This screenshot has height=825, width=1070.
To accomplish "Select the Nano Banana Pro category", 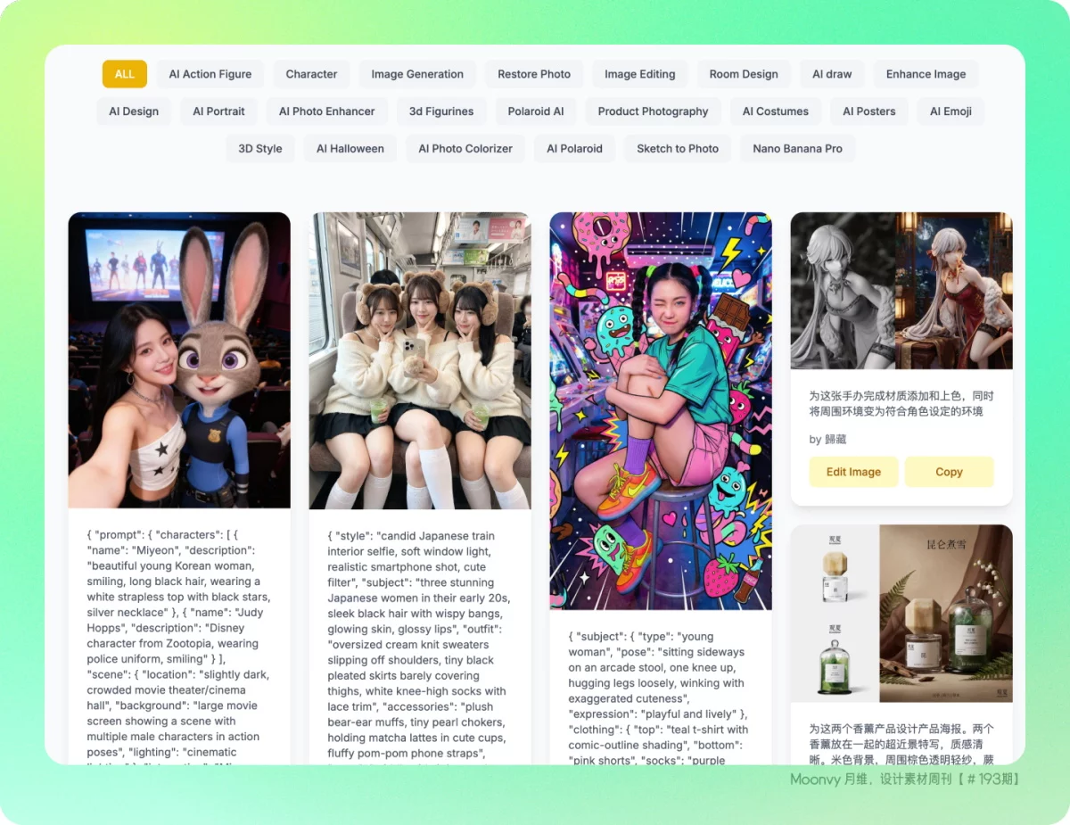I will 797,149.
